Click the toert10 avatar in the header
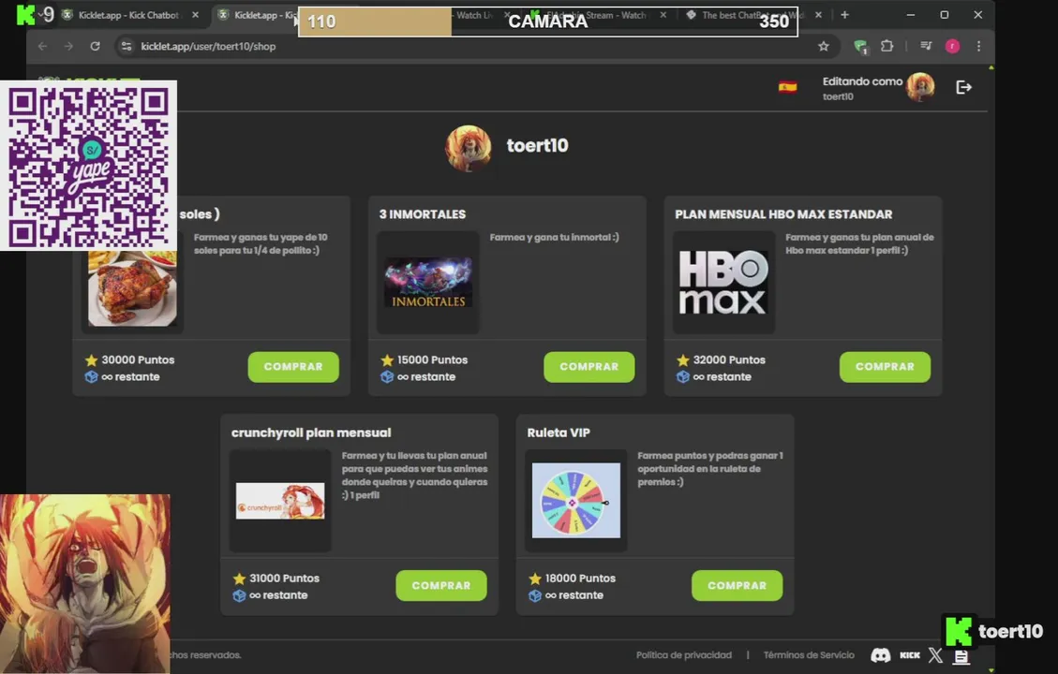Viewport: 1058px width, 674px height. coord(920,87)
